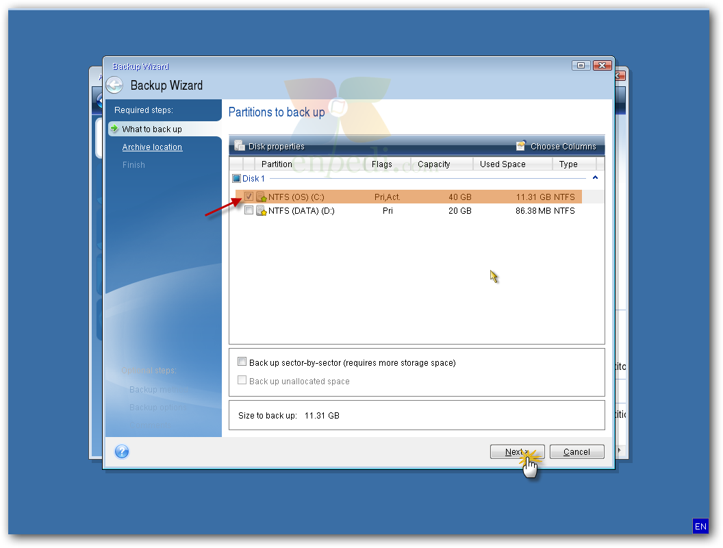Click the Choose Columns icon
This screenshot has height=548, width=723.
521,146
